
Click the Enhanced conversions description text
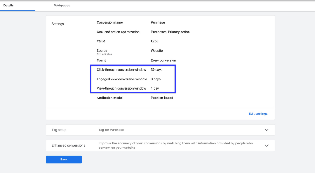pyautogui.click(x=176, y=145)
